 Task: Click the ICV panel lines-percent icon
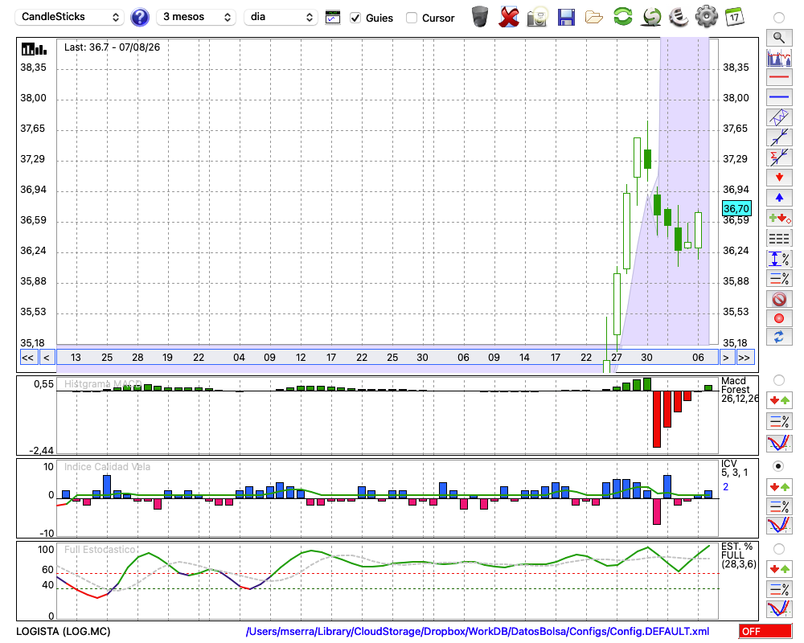[779, 506]
